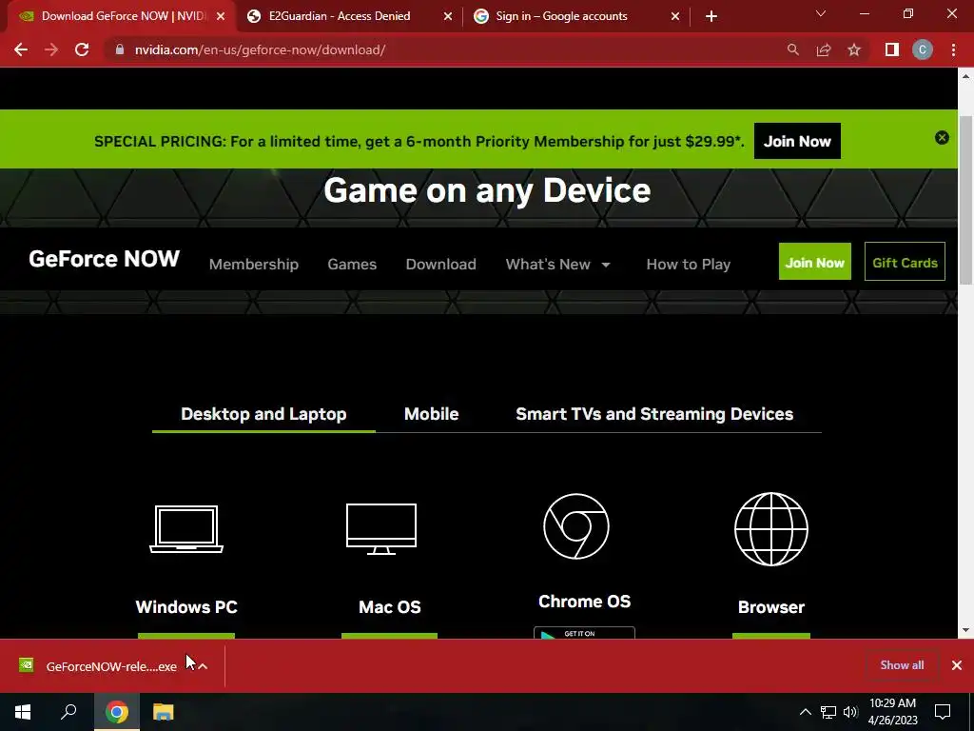Screen dimensions: 974x731
Task: Select the Smart TVs and Streaming Devices tab
Action: pos(654,414)
